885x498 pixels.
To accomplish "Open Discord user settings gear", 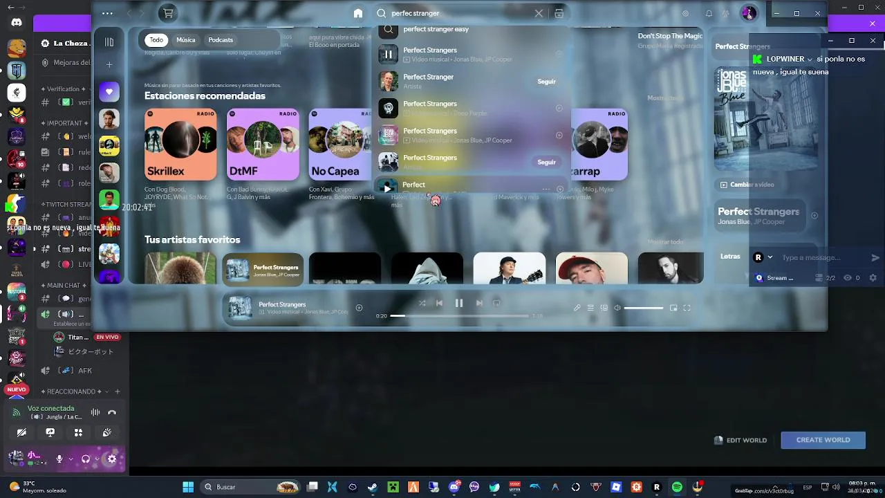I will (112, 459).
